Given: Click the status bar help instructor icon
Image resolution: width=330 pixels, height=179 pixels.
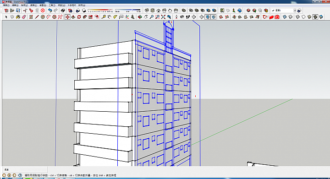Looking at the screenshot, I should 20,175.
